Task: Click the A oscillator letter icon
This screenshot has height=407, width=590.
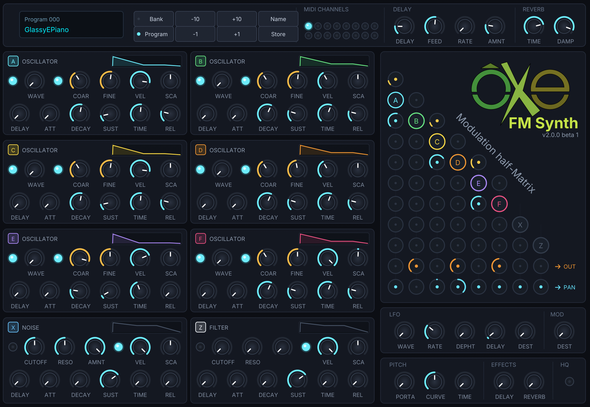Action: pyautogui.click(x=13, y=61)
